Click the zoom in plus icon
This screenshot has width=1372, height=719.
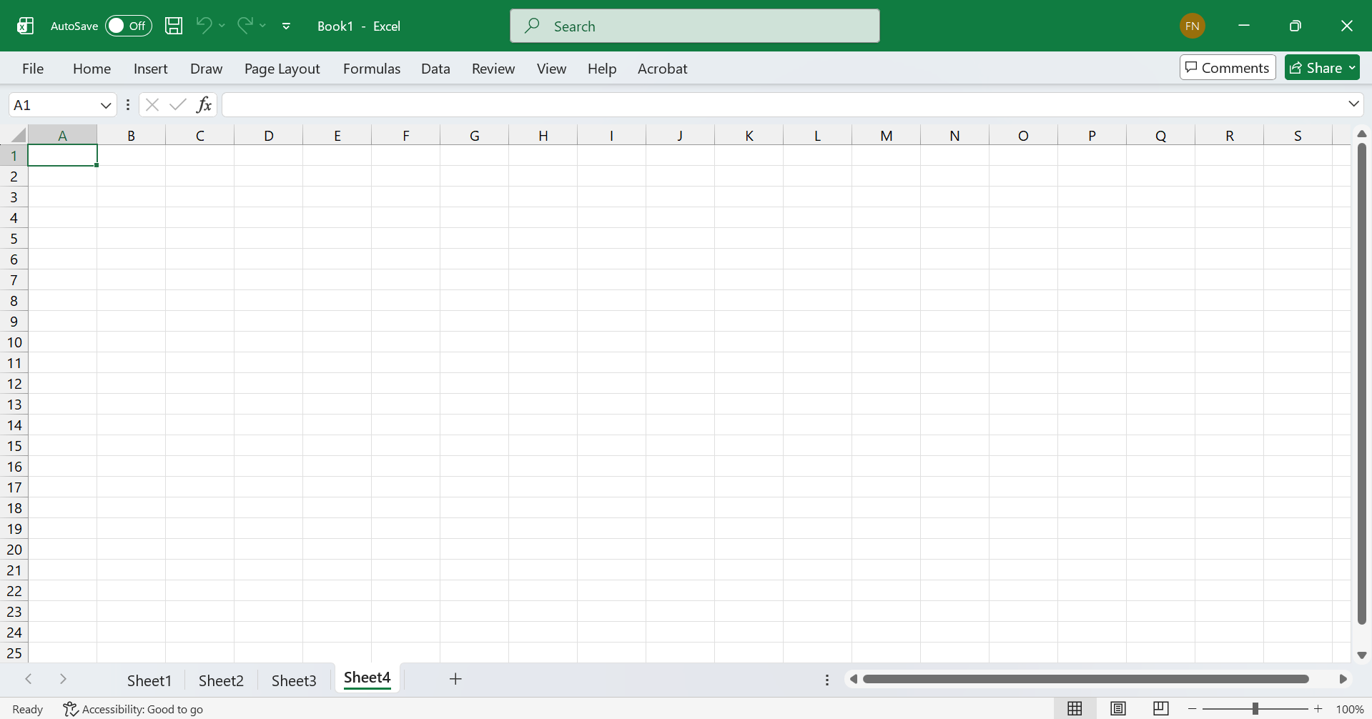pyautogui.click(x=1318, y=709)
